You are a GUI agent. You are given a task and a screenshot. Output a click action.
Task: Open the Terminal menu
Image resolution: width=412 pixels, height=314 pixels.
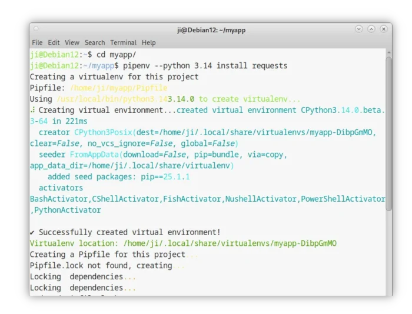[123, 42]
